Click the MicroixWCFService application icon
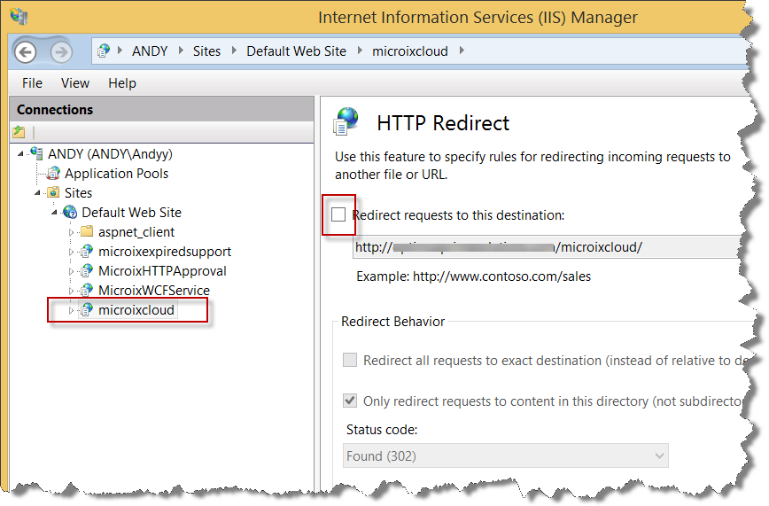Viewport: 769px width, 506px height. click(x=87, y=291)
